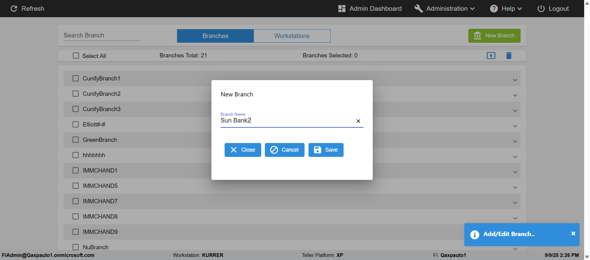590x260 pixels.
Task: Check the IMMCHAND5 checkbox
Action: pos(76,186)
